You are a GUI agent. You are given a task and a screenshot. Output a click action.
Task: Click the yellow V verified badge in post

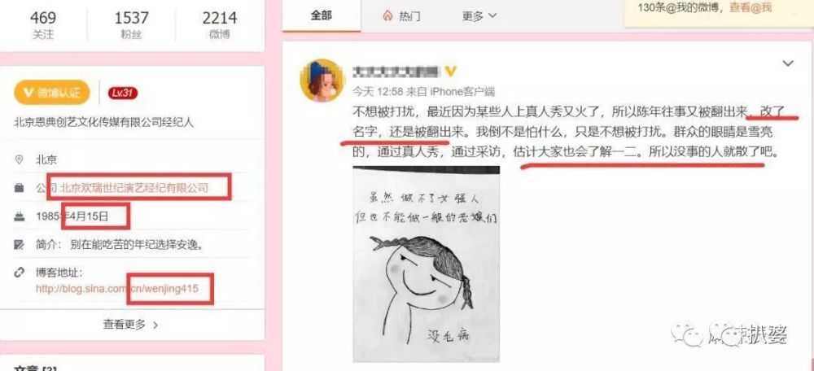[451, 71]
